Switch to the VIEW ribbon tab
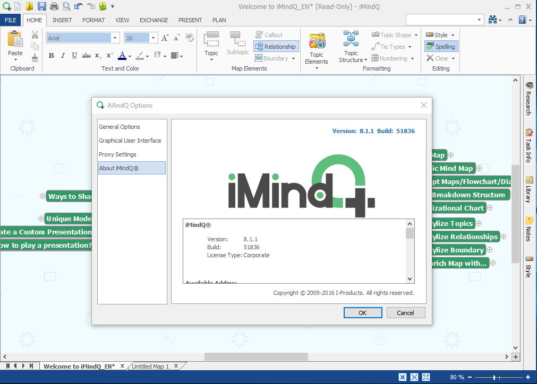The height and width of the screenshot is (384, 537). 122,20
